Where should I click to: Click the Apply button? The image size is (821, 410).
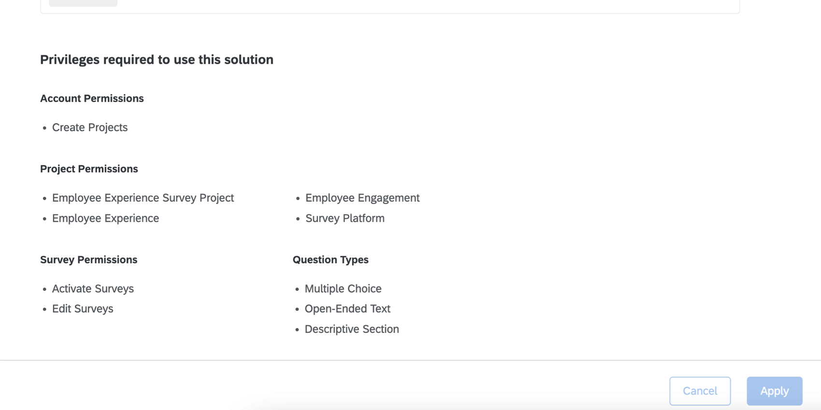click(774, 391)
